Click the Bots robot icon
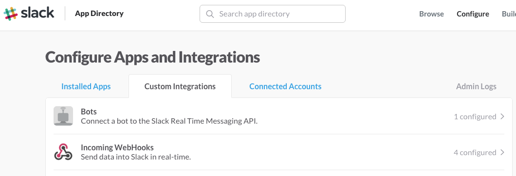This screenshot has width=516, height=176. tap(63, 116)
